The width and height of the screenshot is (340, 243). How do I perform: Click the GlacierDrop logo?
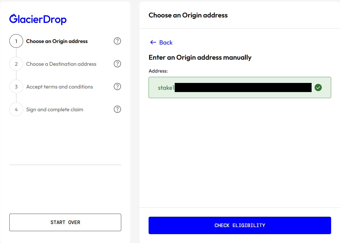(x=38, y=19)
